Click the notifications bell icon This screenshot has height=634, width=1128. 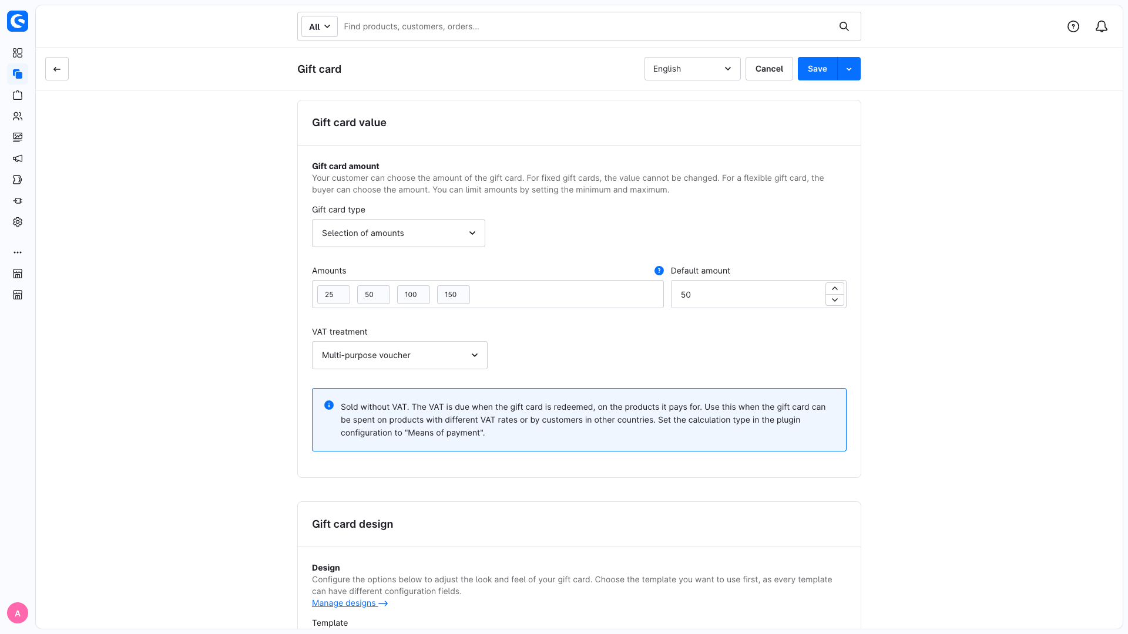1102,26
